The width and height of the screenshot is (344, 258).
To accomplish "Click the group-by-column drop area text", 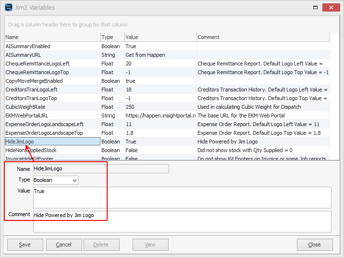I will point(68,25).
